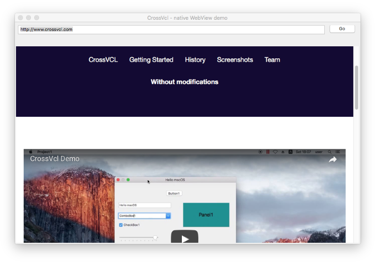Screen dimensions: 386x263
Task: Open the Getting Started page
Action: pyautogui.click(x=151, y=60)
